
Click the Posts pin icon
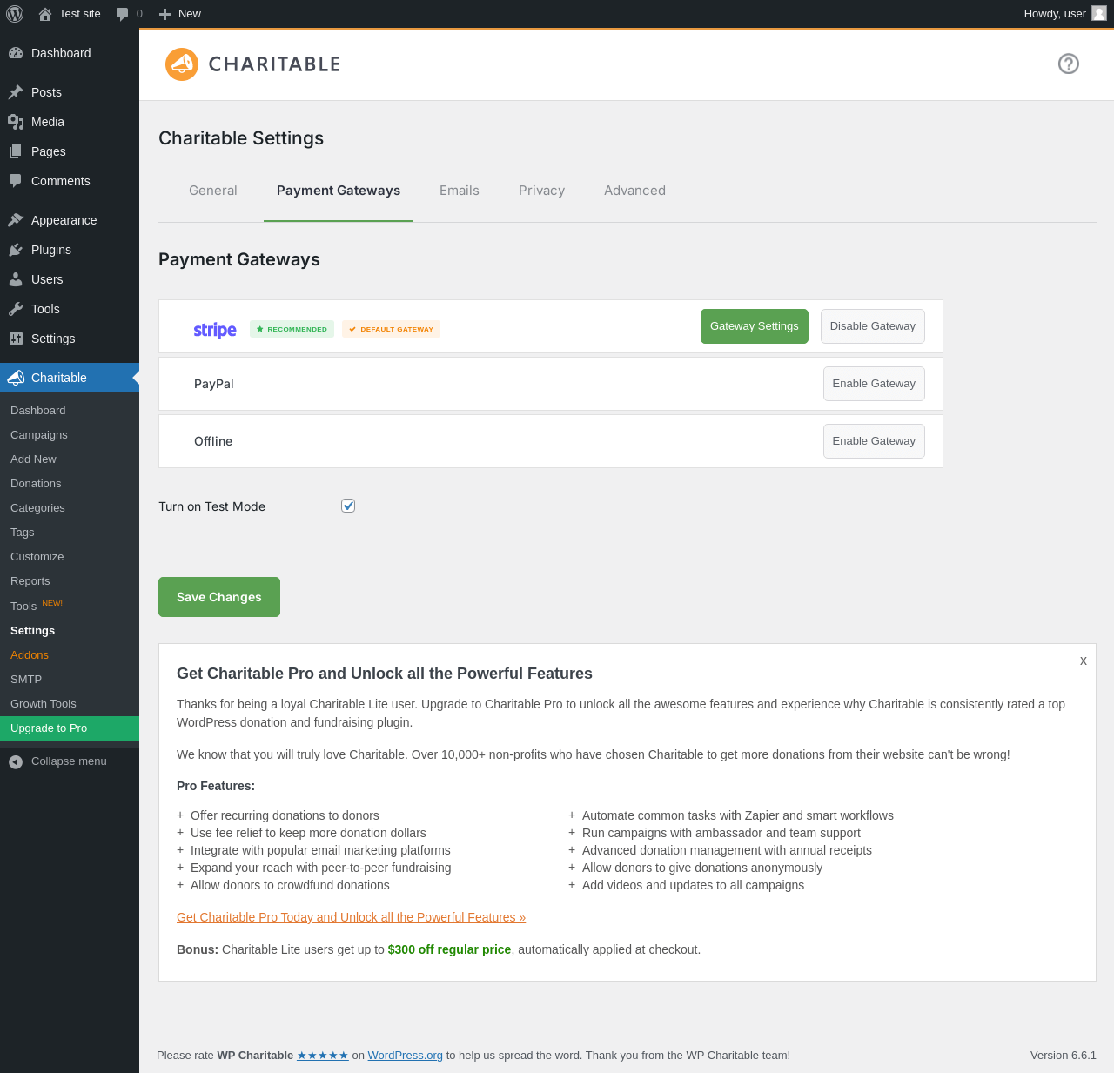click(16, 92)
